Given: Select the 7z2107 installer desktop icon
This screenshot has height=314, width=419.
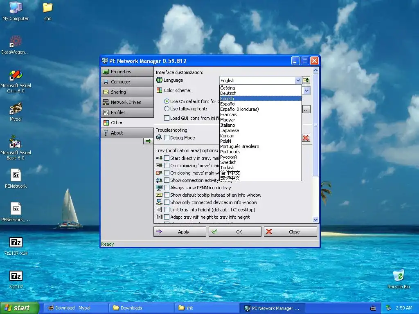Looking at the screenshot, I should (16, 280).
